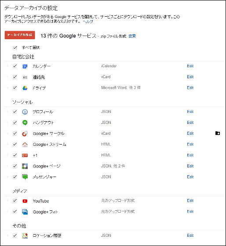226x246 pixels.
Task: Click Edit for Calendar row
Action: [x=190, y=66]
